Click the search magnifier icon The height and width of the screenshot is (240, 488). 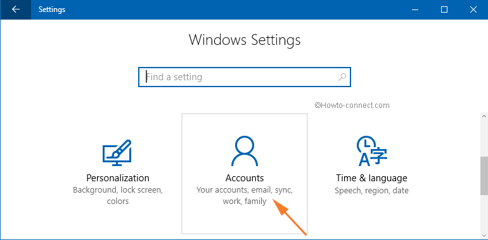(342, 77)
